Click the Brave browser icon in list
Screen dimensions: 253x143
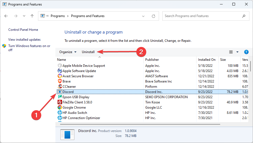(x=60, y=81)
